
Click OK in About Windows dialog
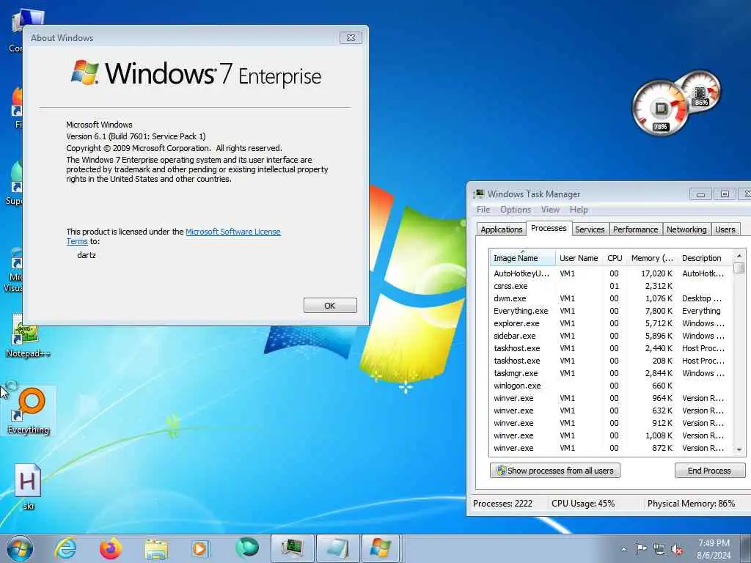(x=330, y=306)
